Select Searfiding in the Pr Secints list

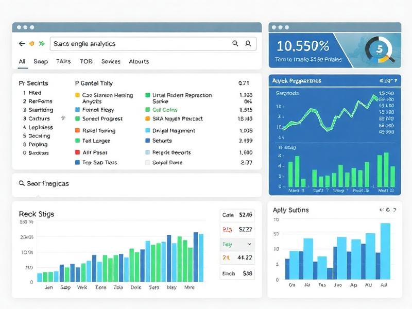point(41,110)
